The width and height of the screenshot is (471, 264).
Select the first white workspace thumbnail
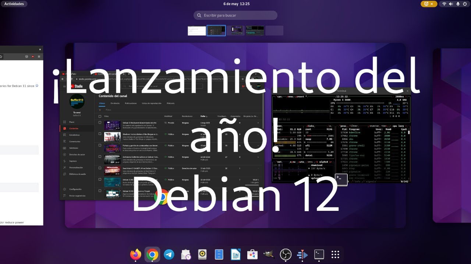pyautogui.click(x=197, y=30)
